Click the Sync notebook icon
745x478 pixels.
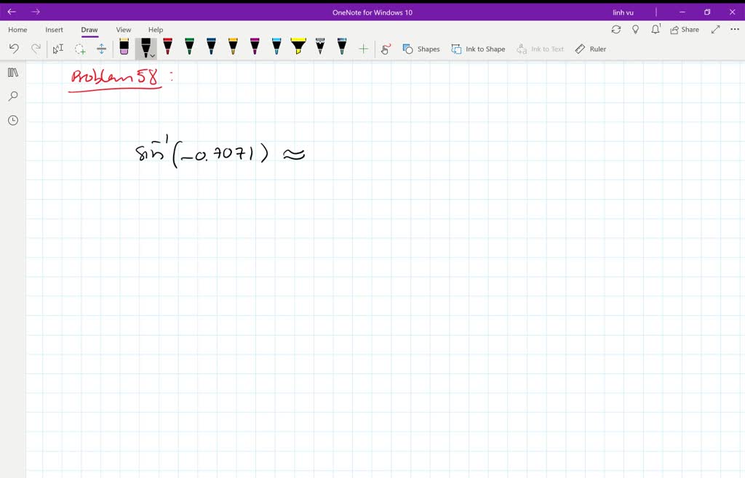click(x=616, y=29)
